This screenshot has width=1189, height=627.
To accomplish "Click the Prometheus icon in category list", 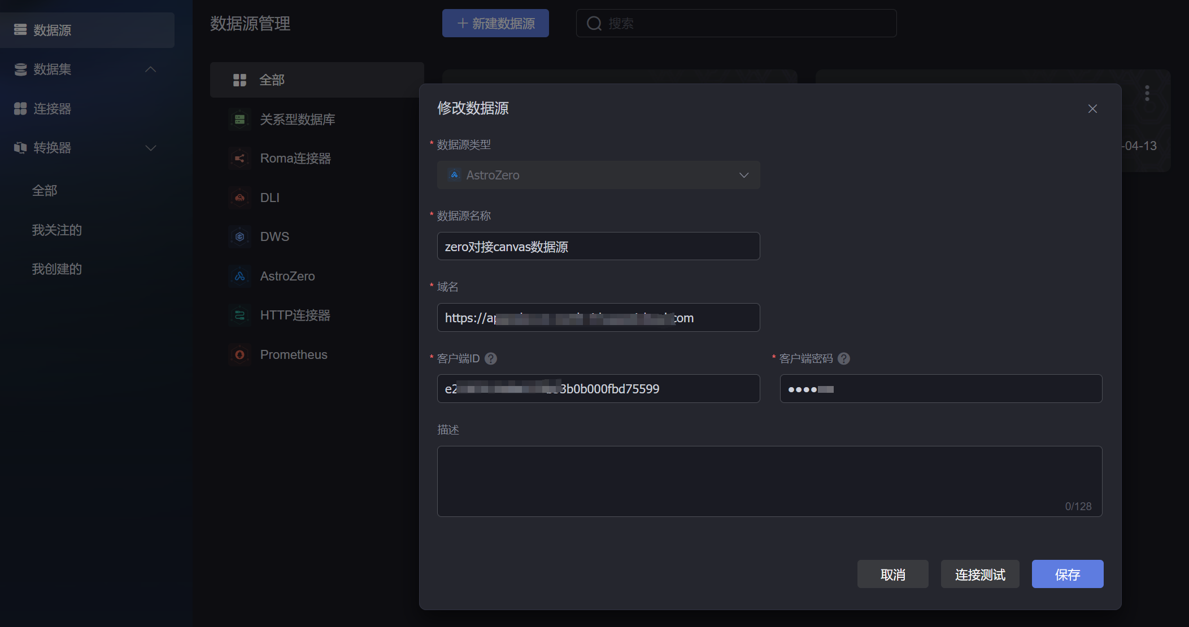I will click(x=239, y=354).
